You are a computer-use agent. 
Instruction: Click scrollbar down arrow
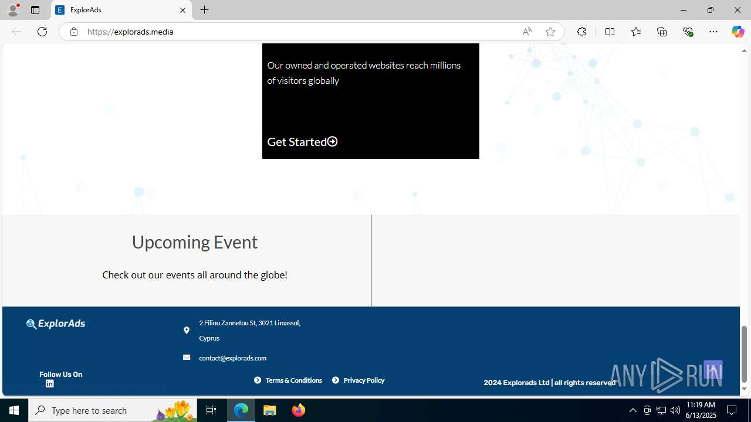pyautogui.click(x=744, y=389)
